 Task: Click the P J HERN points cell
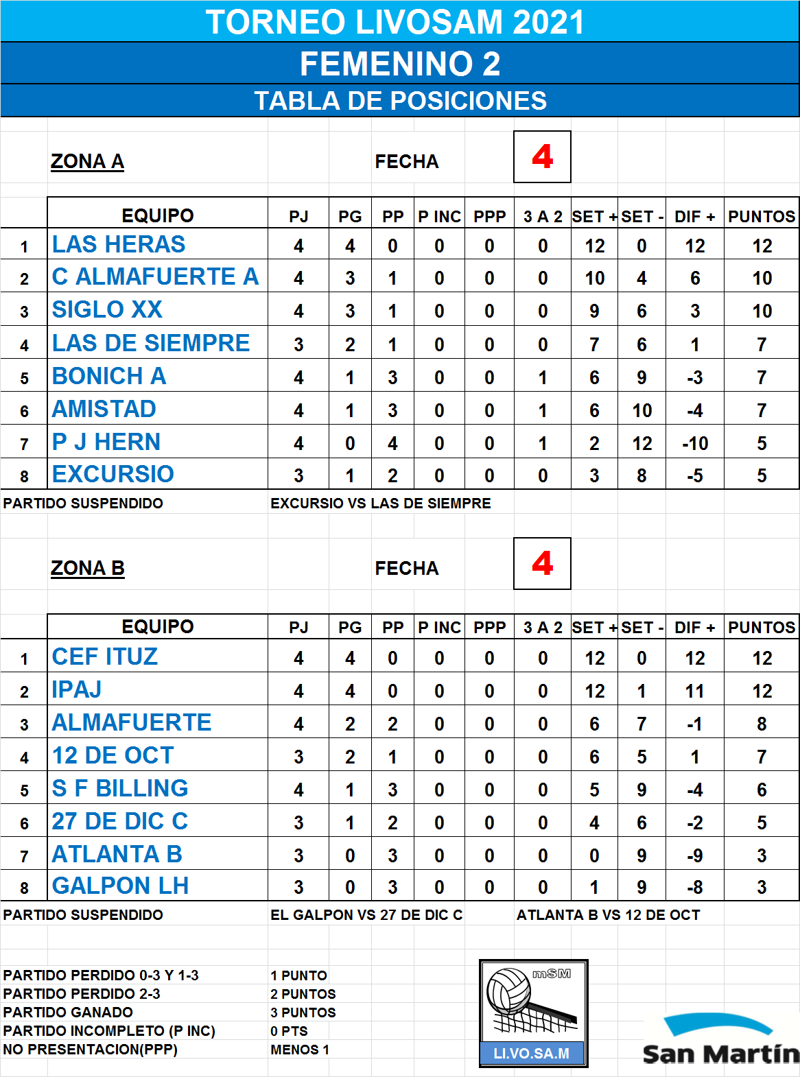coord(762,443)
